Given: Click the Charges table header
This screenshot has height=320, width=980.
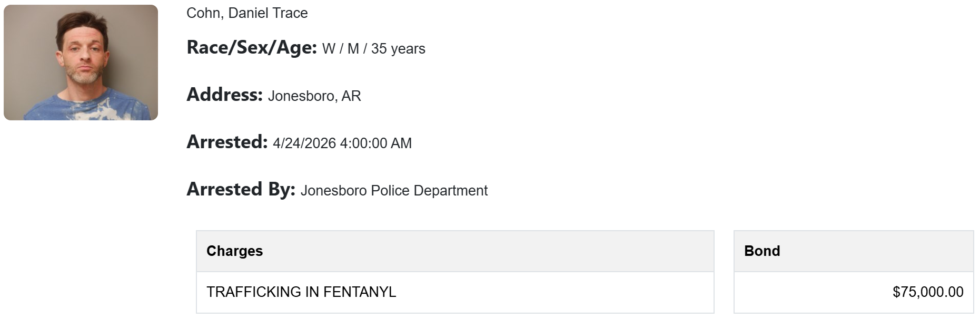Looking at the screenshot, I should point(234,251).
